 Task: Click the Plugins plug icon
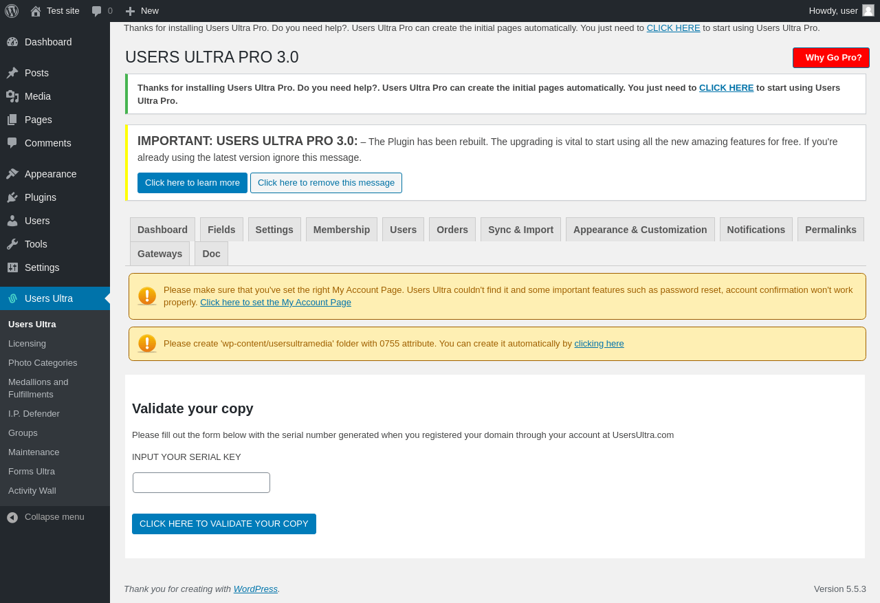12,197
